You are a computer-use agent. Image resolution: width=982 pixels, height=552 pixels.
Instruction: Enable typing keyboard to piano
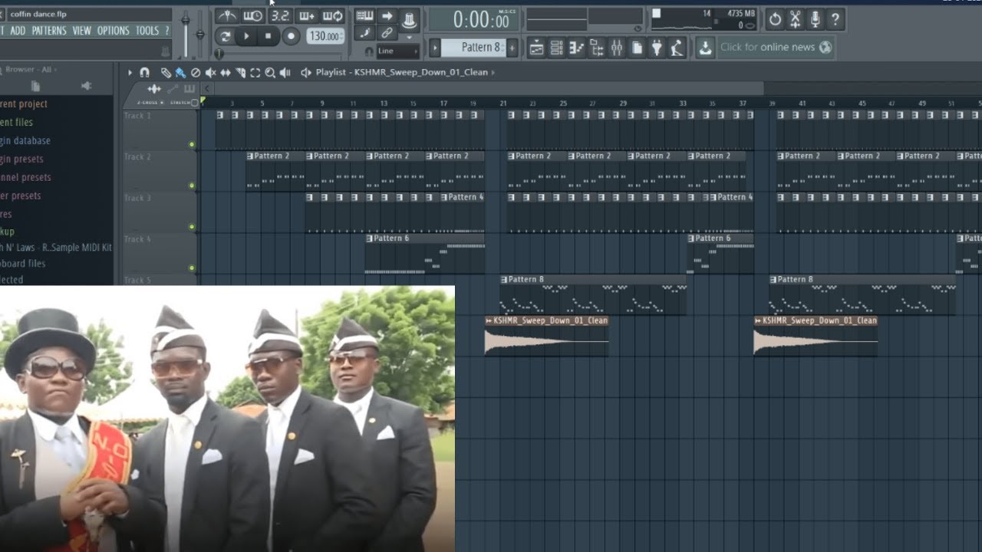(x=365, y=16)
